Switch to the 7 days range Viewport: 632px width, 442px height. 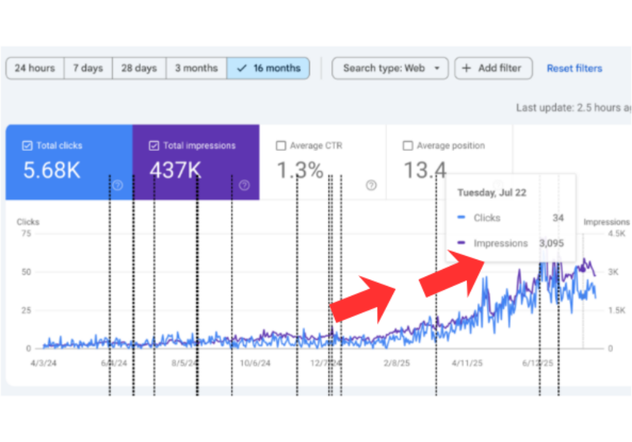pos(88,68)
